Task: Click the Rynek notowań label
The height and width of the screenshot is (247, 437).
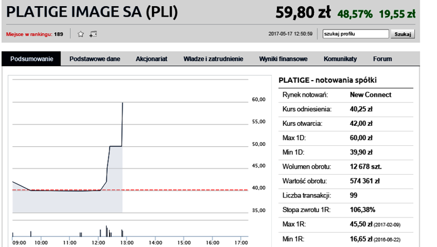Action: tap(305, 95)
